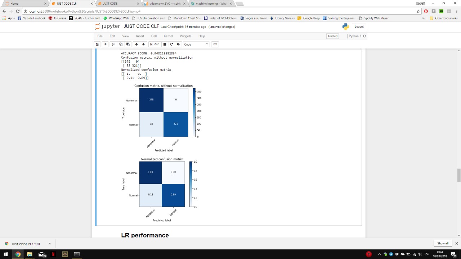Open the Insert menu

(140, 36)
